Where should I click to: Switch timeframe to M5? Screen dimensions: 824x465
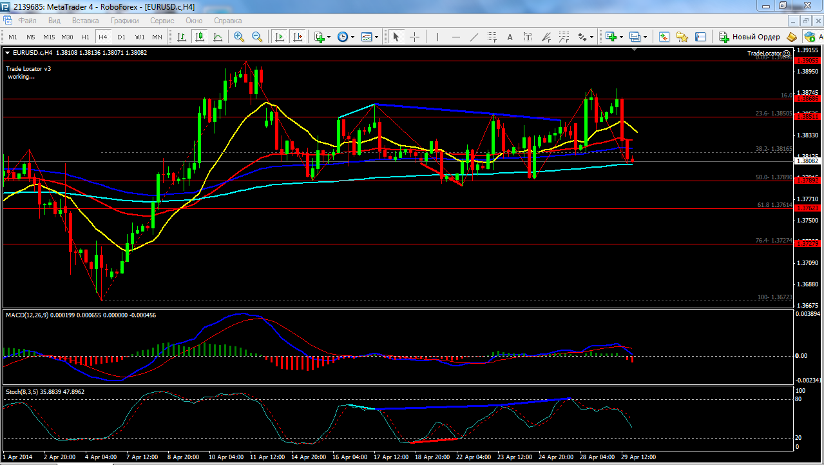point(31,37)
